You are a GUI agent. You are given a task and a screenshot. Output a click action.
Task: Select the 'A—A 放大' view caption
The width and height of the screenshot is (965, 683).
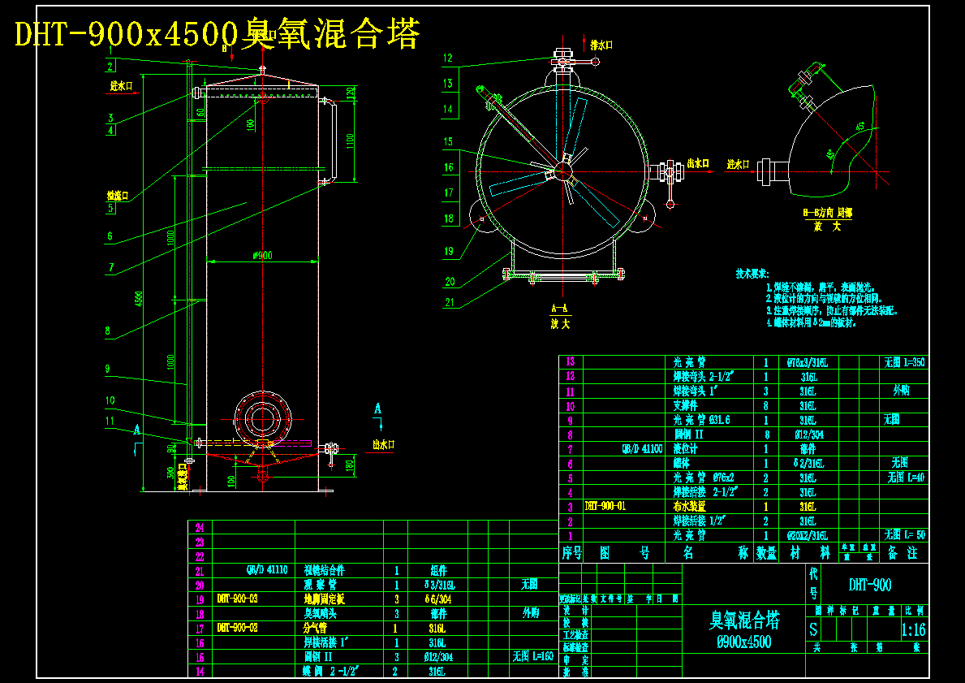coord(560,318)
